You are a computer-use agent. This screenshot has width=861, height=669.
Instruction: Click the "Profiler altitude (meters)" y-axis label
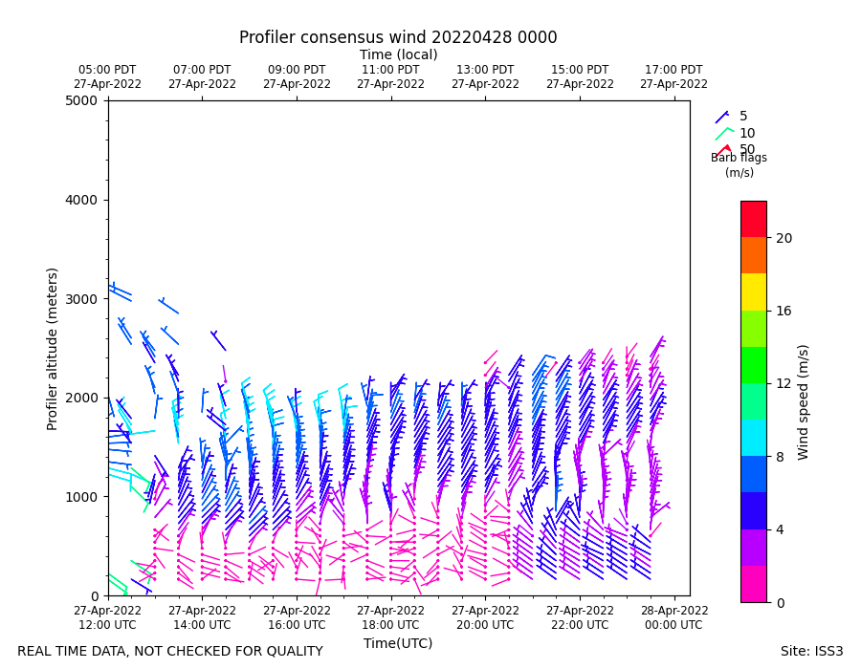tap(52, 349)
